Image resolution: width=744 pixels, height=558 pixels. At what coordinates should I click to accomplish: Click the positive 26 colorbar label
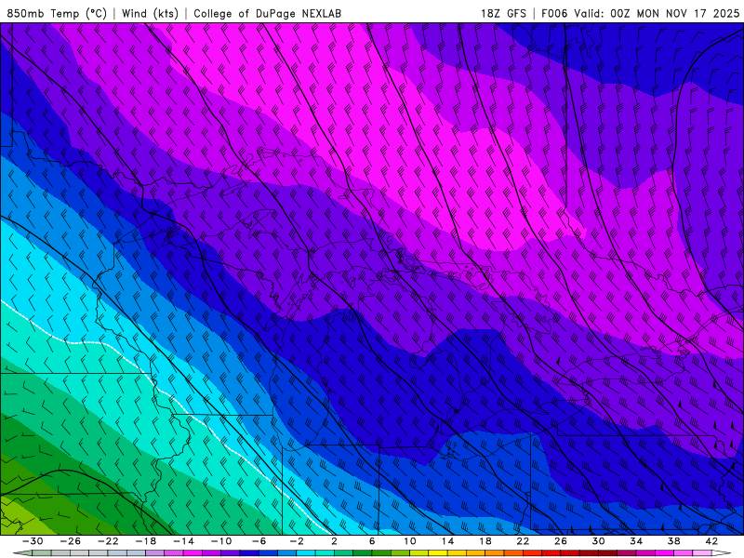(561, 541)
